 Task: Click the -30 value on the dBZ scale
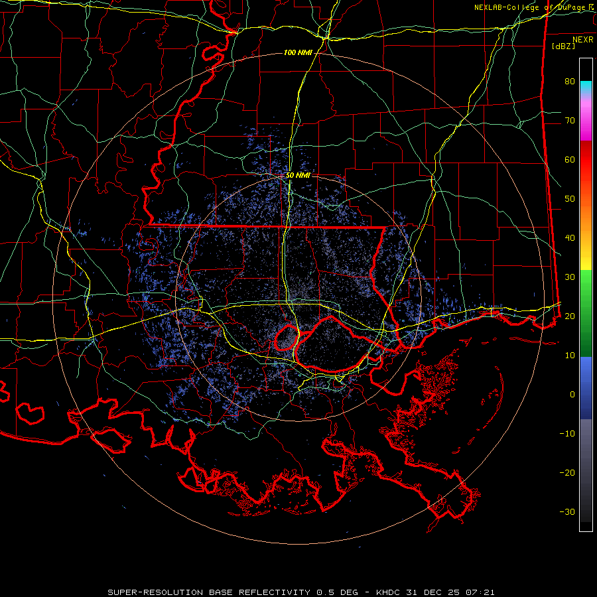567,512
